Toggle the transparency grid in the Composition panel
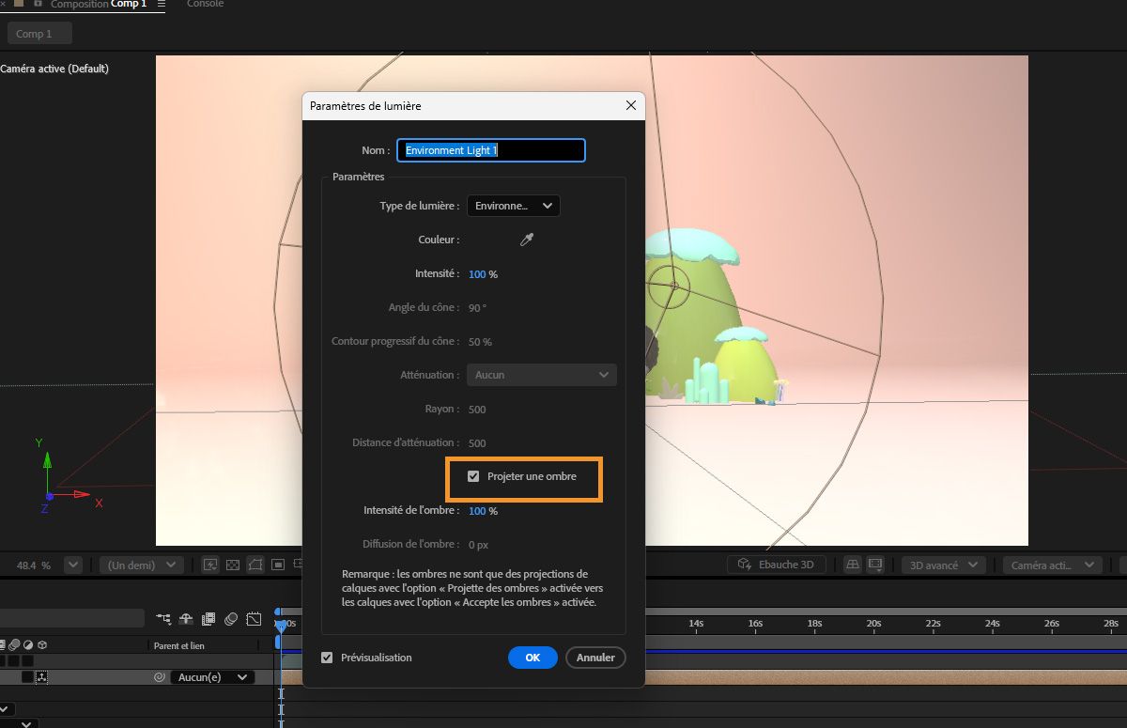 click(232, 564)
